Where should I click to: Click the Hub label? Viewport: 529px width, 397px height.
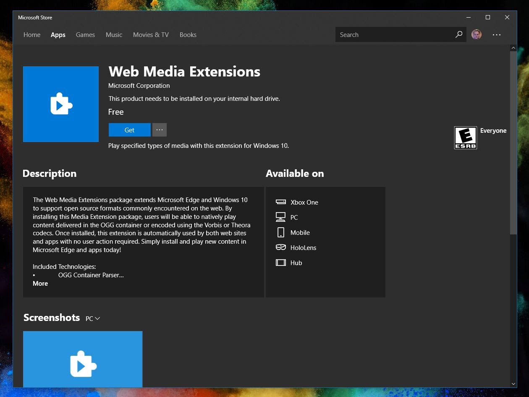click(296, 263)
